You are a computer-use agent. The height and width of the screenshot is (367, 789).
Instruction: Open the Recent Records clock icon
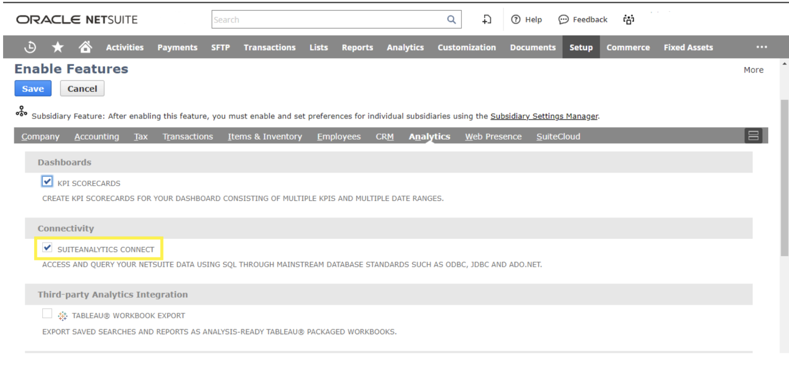coord(30,47)
